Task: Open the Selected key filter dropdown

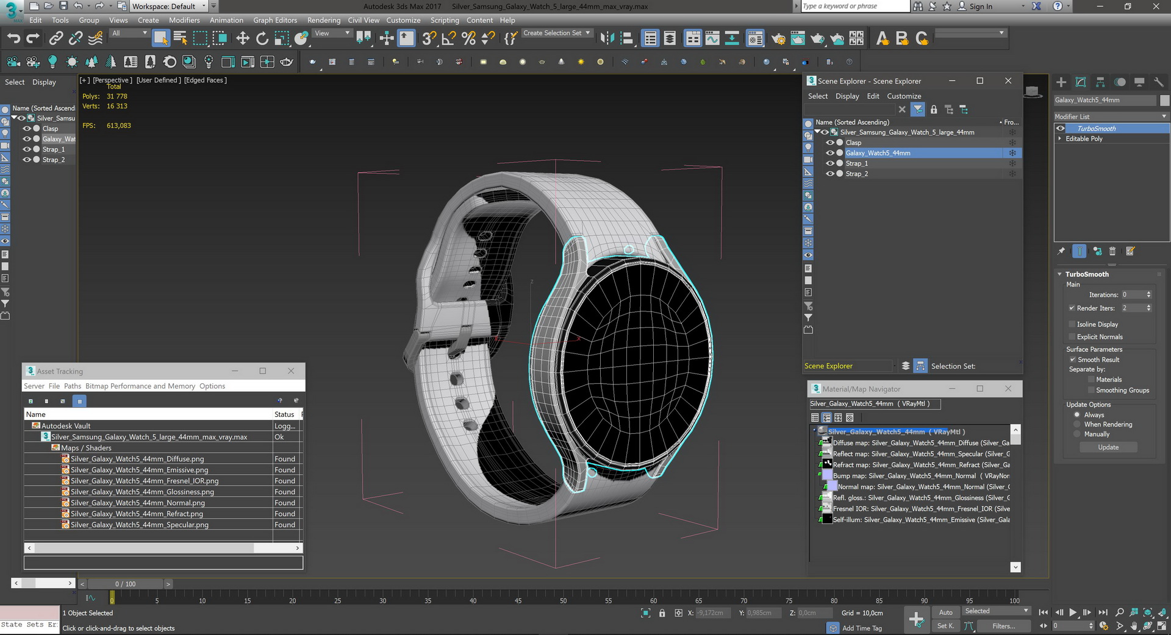Action: (x=997, y=611)
